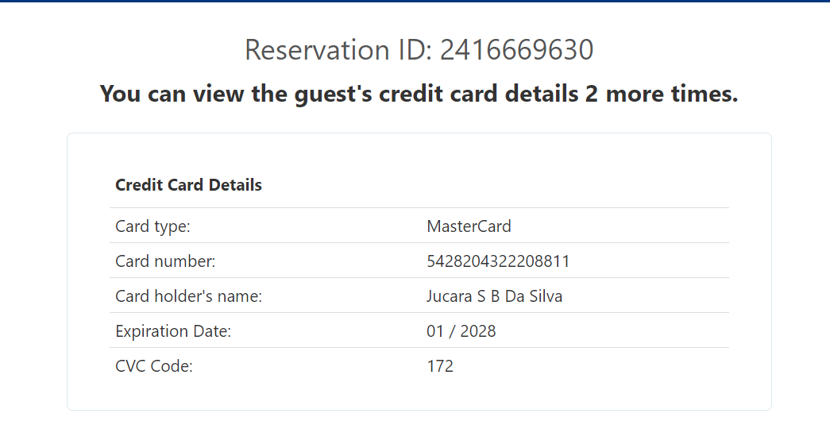
Task: Click the expiration year "2028"
Action: 477,331
